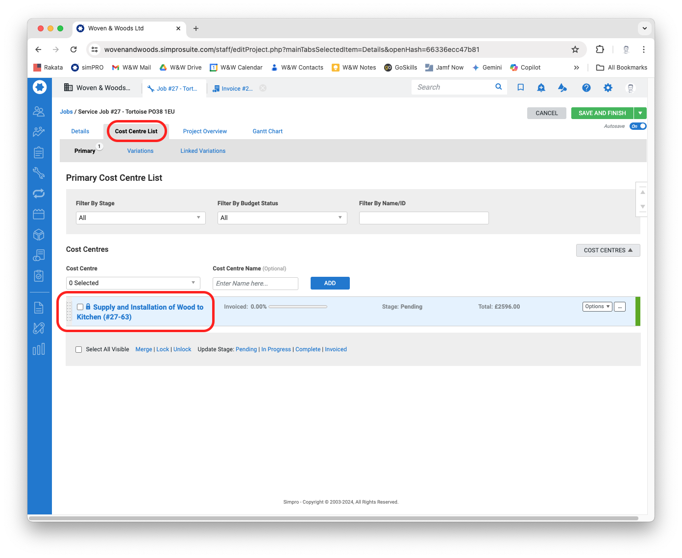Click the bar chart Reports sidebar icon
The height and width of the screenshot is (558, 682).
[39, 349]
